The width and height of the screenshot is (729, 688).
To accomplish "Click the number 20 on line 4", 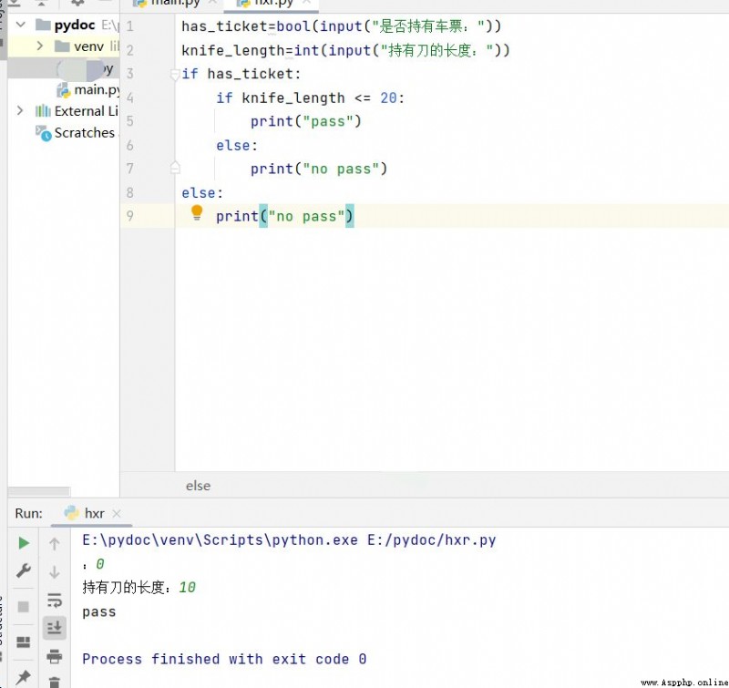I will (389, 98).
